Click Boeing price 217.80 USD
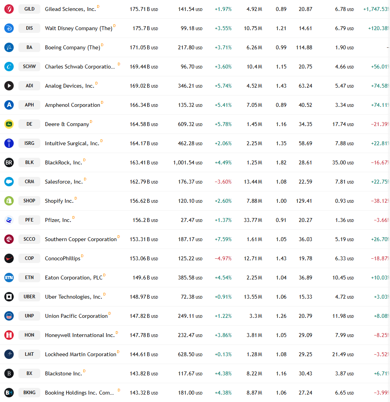390x402 pixels. pyautogui.click(x=190, y=47)
